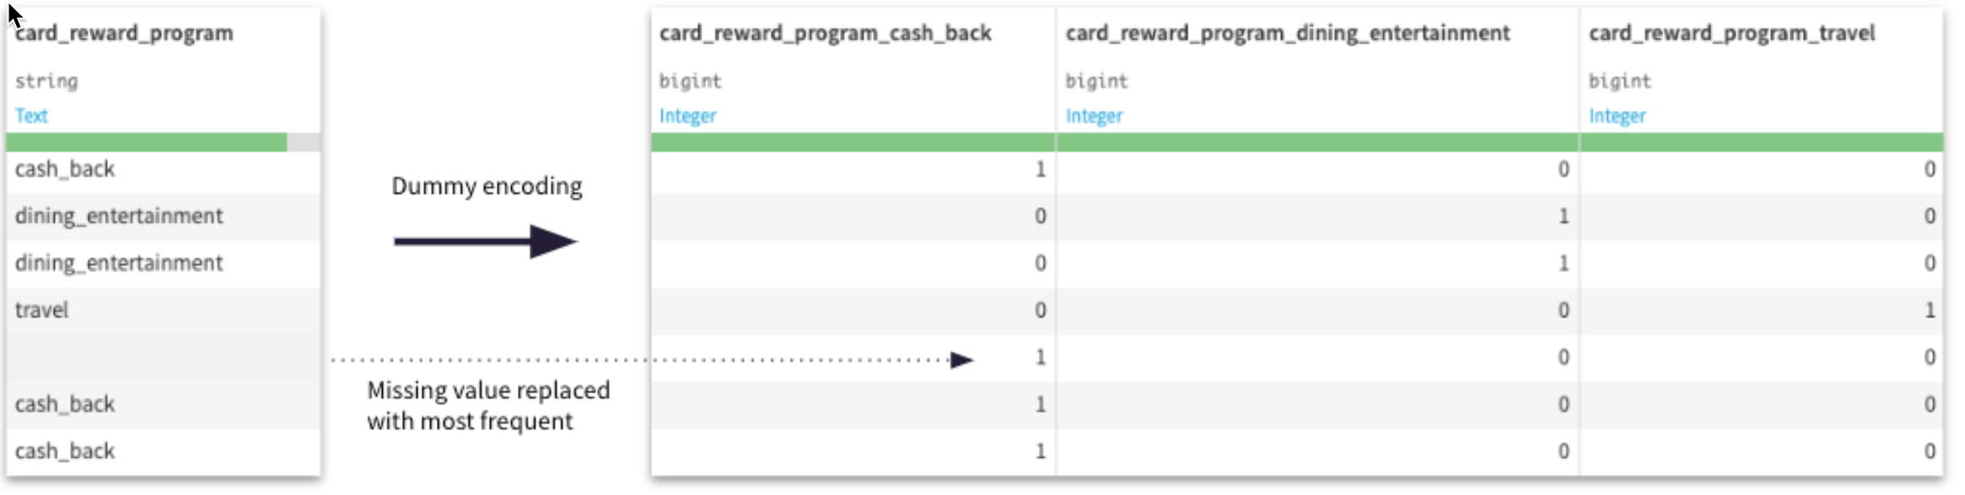Click the Dummy encoding label
The height and width of the screenshot is (495, 1965).
[487, 186]
